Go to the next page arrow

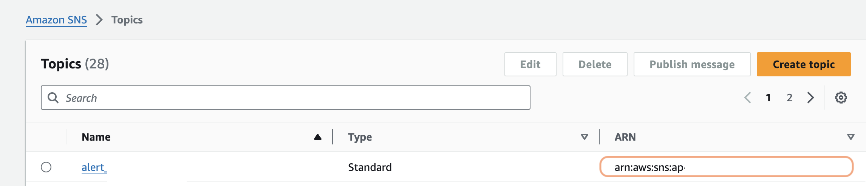810,98
